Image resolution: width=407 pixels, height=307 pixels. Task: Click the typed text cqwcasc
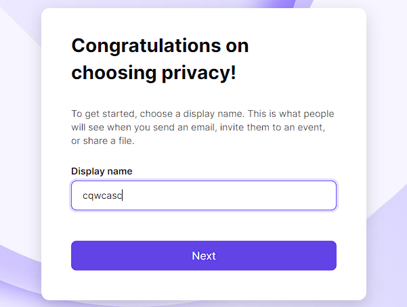[x=102, y=196]
